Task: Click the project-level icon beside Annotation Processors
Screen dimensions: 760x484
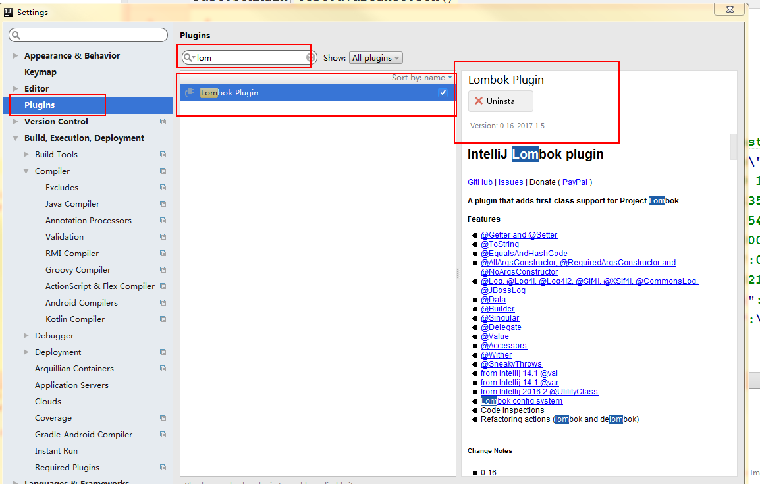Action: pyautogui.click(x=163, y=221)
